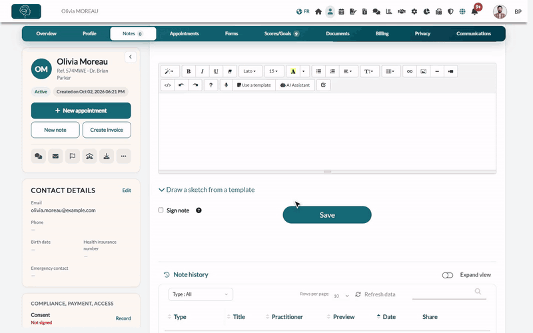This screenshot has height=333, width=533.
Task: Open the AI Assistant
Action: 295,85
